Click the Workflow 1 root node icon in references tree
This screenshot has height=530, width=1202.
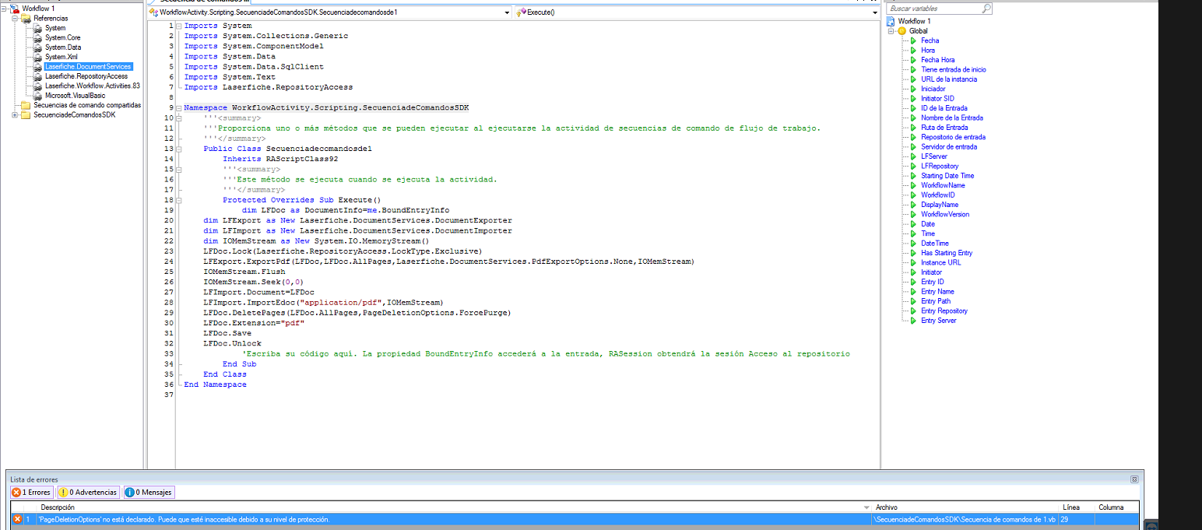(15, 9)
